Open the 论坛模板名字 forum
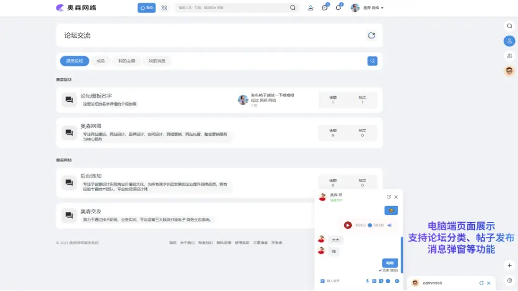The height and width of the screenshot is (291, 518). pos(96,96)
